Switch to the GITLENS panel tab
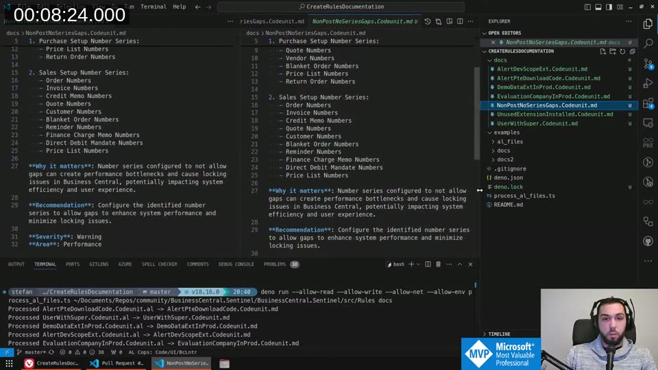The image size is (658, 370). (99, 264)
